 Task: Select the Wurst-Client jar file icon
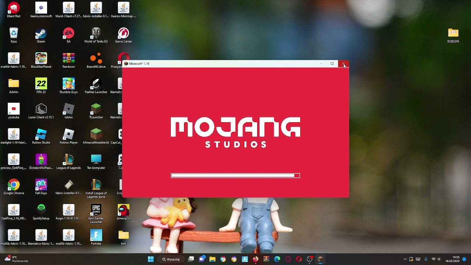click(x=68, y=10)
